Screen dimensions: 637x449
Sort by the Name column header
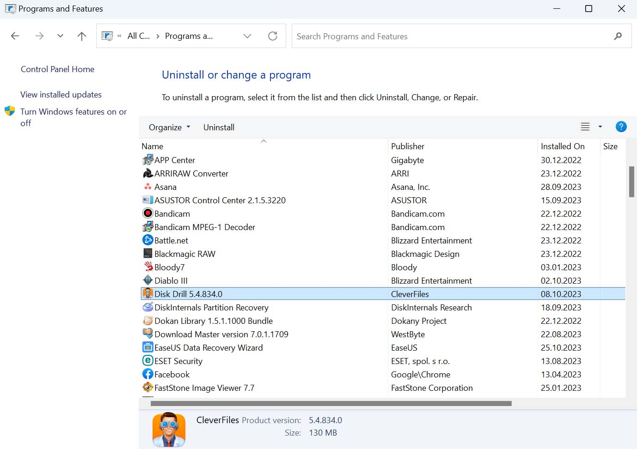point(263,146)
